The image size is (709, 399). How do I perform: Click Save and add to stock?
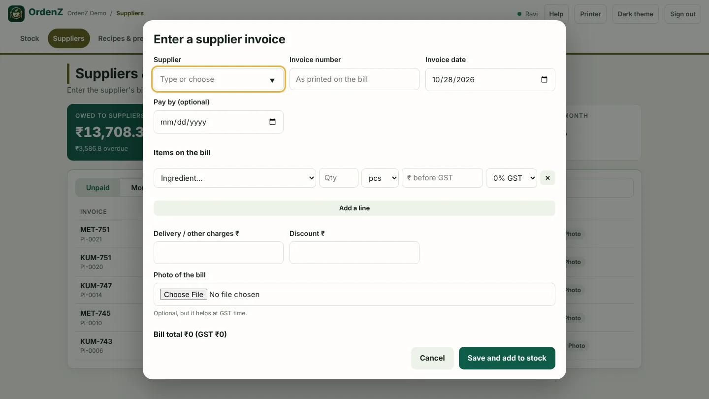[507, 358]
